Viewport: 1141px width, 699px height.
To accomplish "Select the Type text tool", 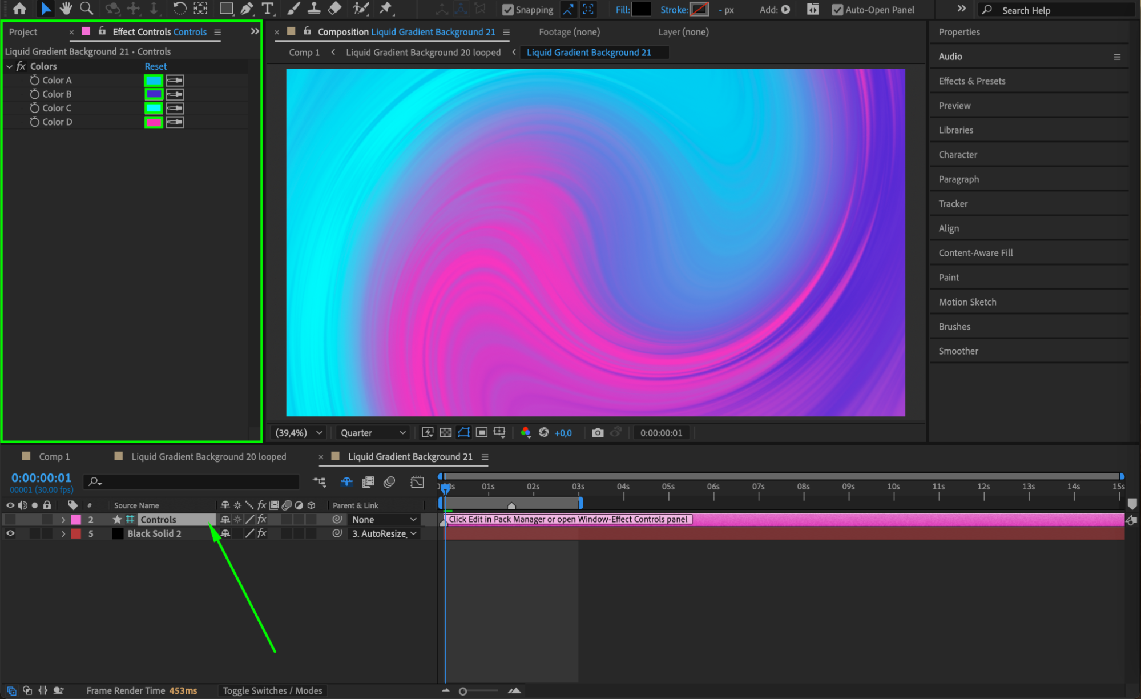I will 267,9.
